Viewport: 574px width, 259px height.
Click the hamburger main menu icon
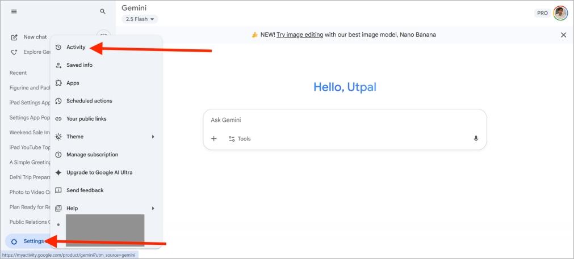[x=14, y=11]
